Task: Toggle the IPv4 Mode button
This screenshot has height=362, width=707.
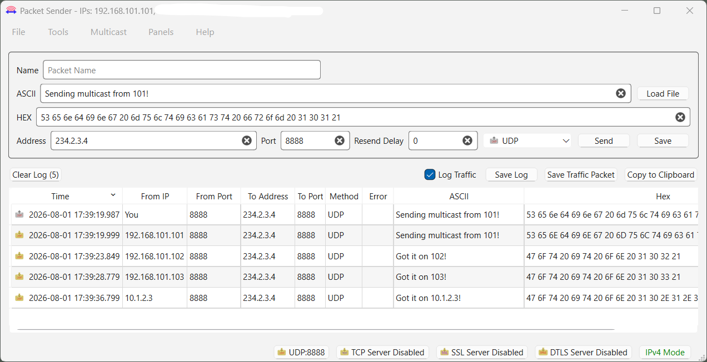Action: pyautogui.click(x=665, y=352)
